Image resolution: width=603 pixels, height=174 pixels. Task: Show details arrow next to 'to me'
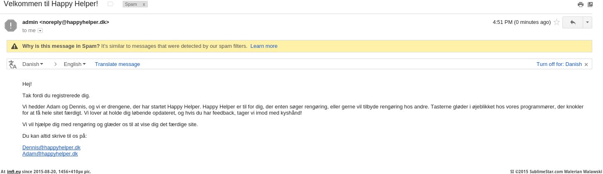pos(40,31)
